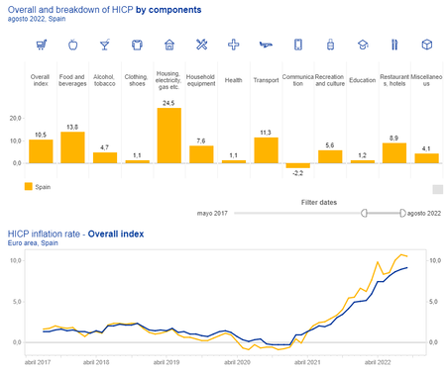This screenshot has height=375, width=446.
Task: Click the orange Spain legend swatch
Action: (x=29, y=187)
